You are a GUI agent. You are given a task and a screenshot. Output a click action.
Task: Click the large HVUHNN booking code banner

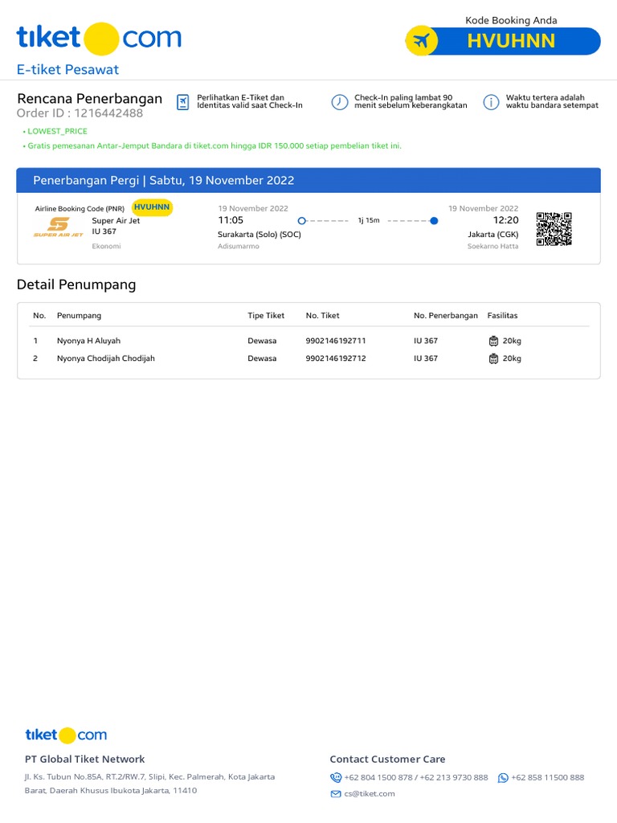coord(512,41)
